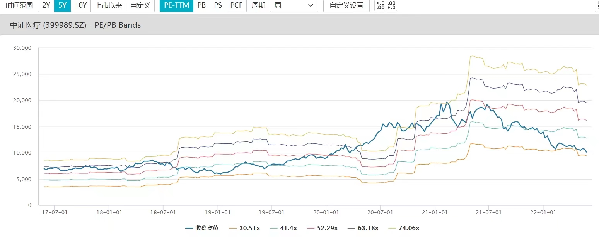
Task: Click the decrease decimal places icon
Action: pyautogui.click(x=391, y=5)
